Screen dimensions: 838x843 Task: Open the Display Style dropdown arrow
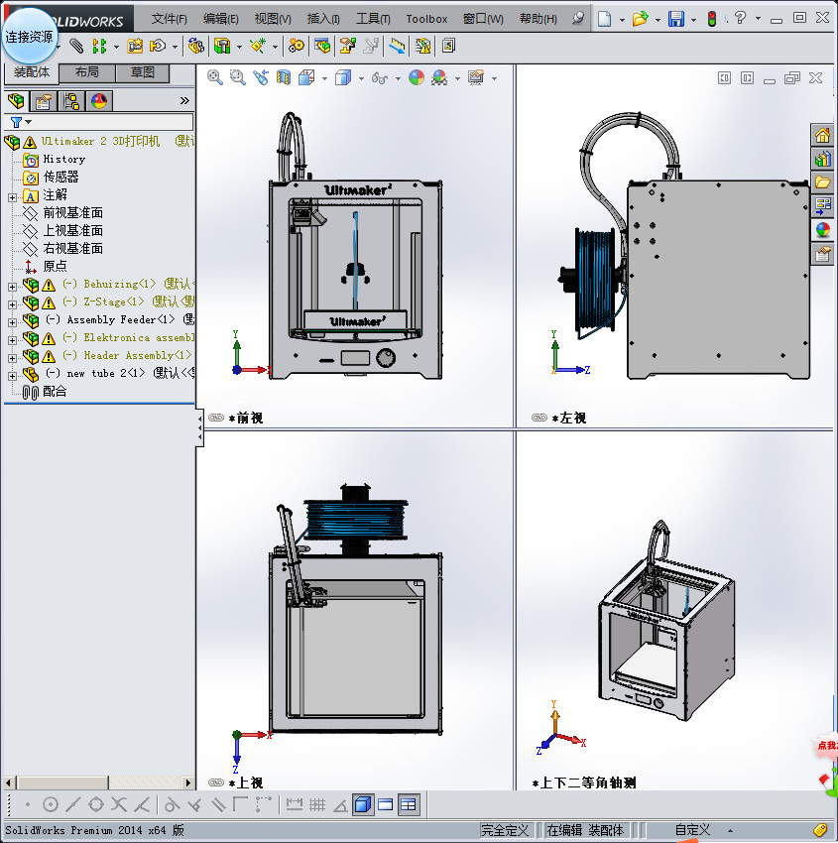361,78
